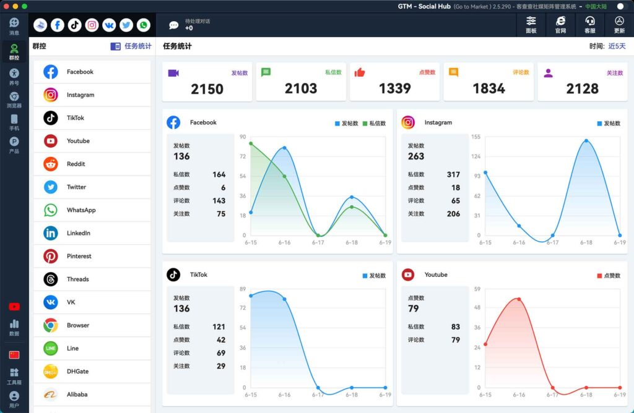634x413 pixels.
Task: Click the VK round icon in top bar
Action: tap(109, 25)
